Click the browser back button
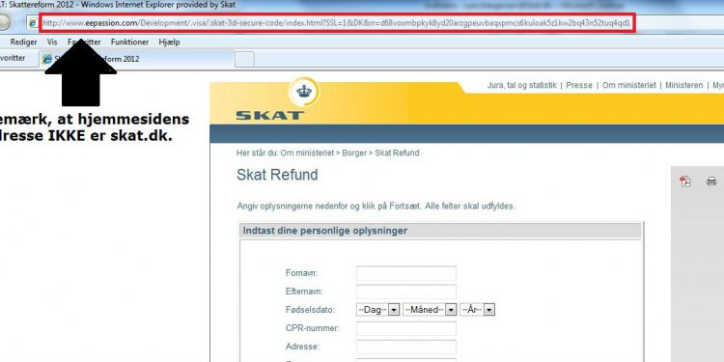The width and height of the screenshot is (724, 362). [4, 22]
